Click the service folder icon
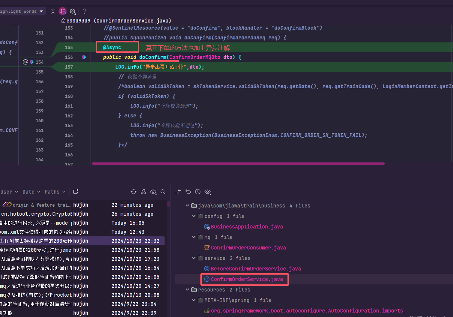This screenshot has height=317, width=453. point(200,258)
